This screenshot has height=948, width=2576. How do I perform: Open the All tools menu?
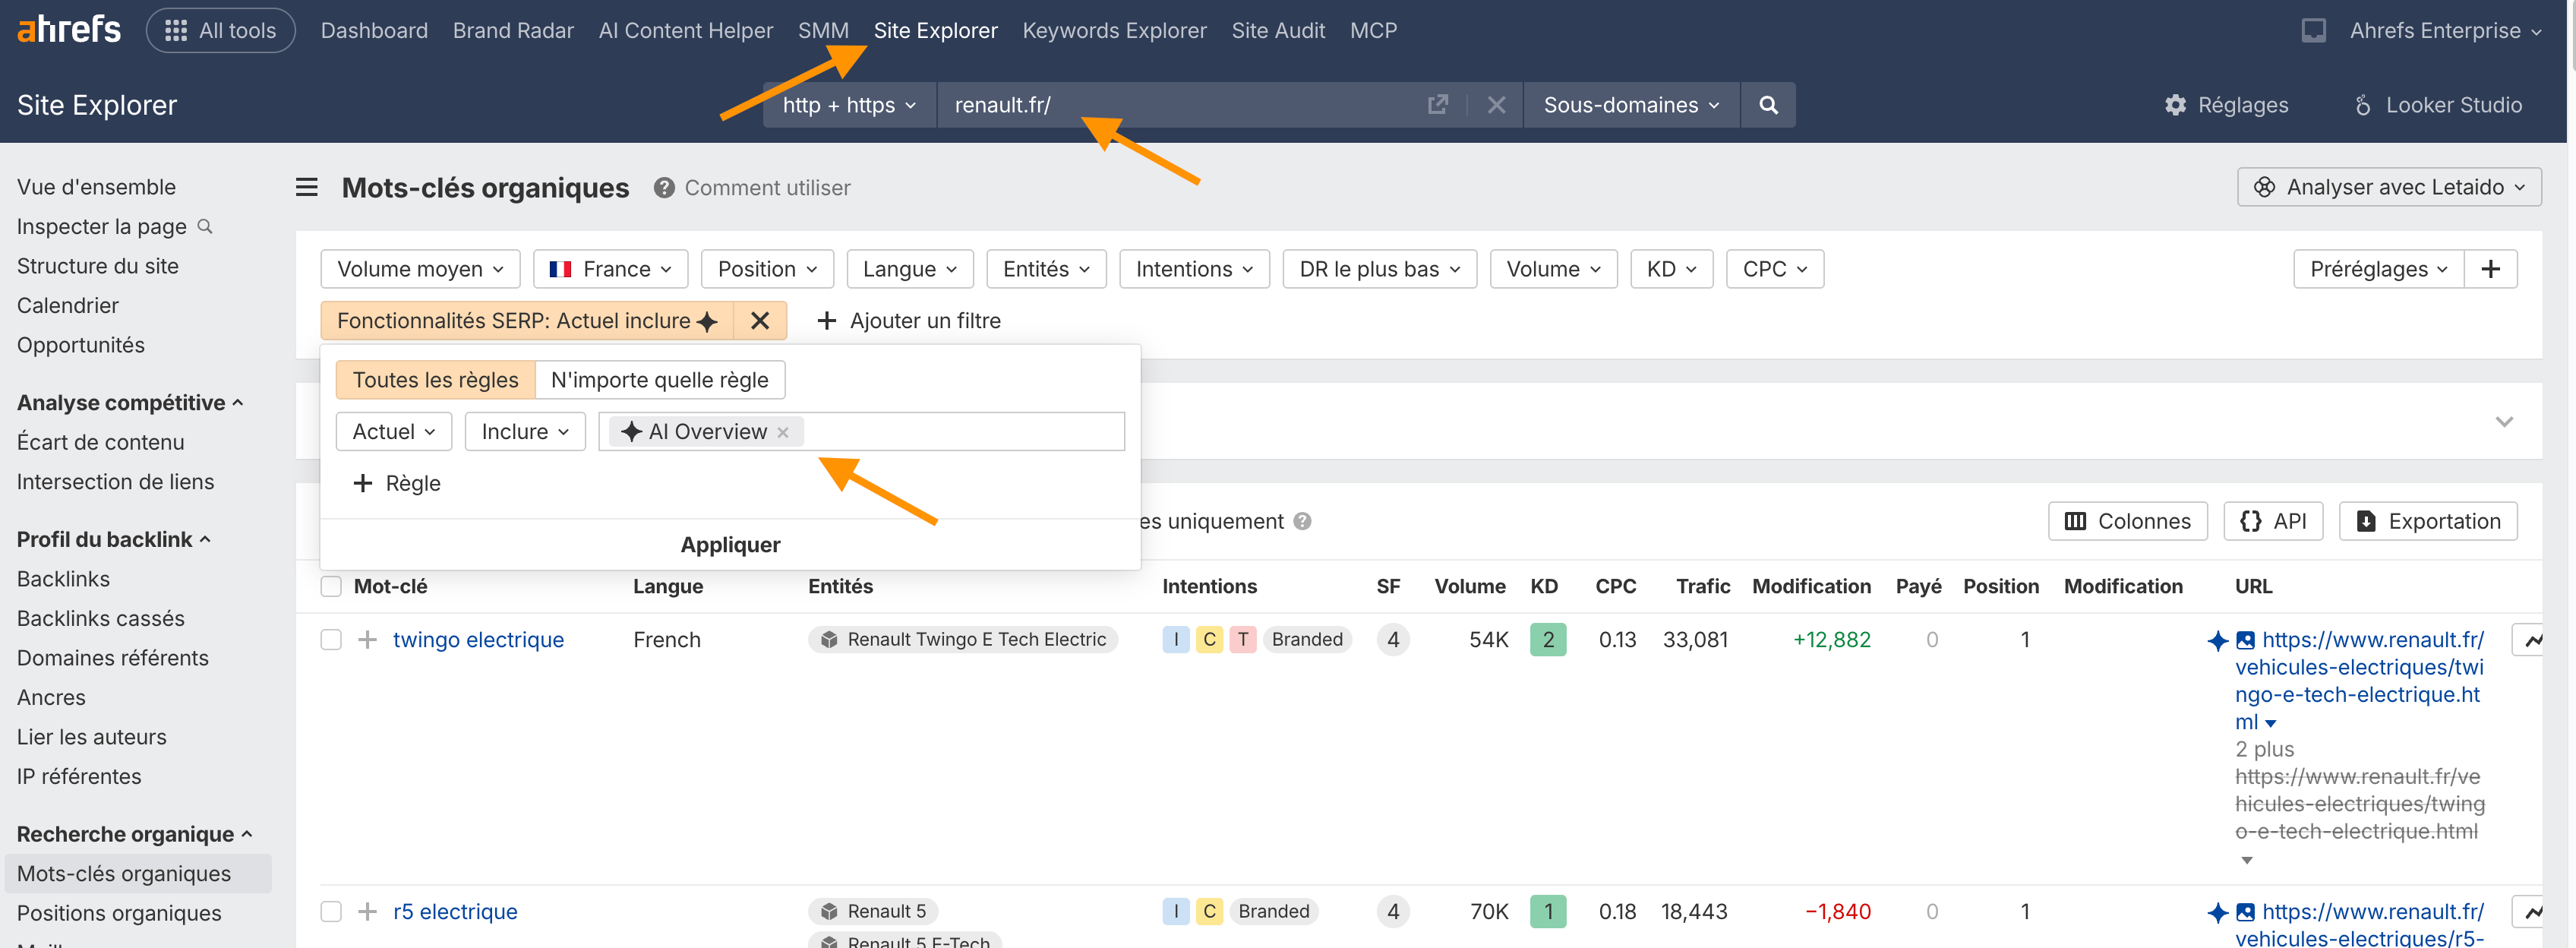[221, 31]
